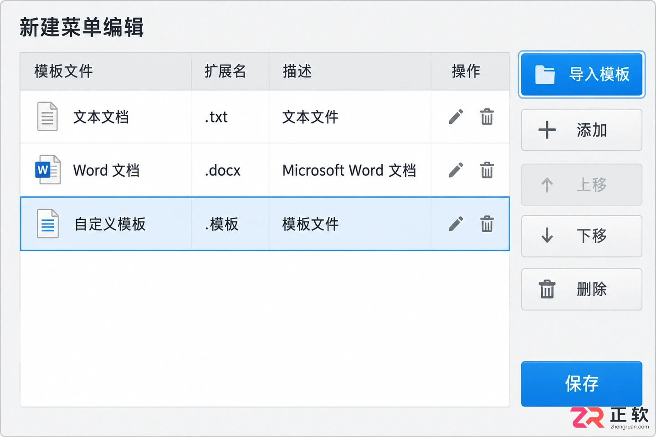The width and height of the screenshot is (656, 437).
Task: Select the 文本文档 template name
Action: (101, 117)
